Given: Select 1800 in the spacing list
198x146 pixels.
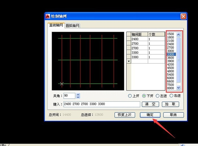Looking at the screenshot, I should [x=170, y=37].
